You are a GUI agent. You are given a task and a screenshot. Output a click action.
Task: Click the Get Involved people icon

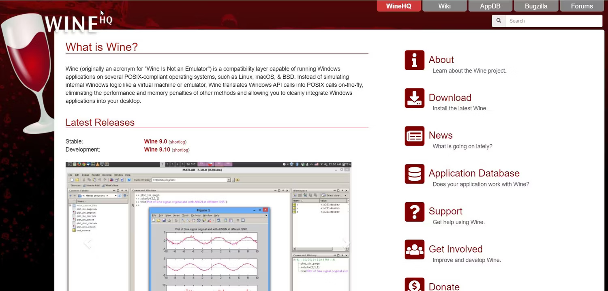[414, 250]
